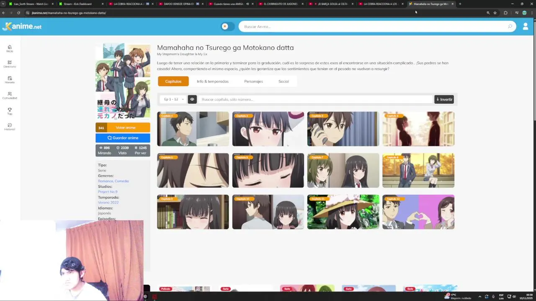Open the Capítulo 2 thumbnail
The width and height of the screenshot is (536, 301).
click(x=268, y=129)
